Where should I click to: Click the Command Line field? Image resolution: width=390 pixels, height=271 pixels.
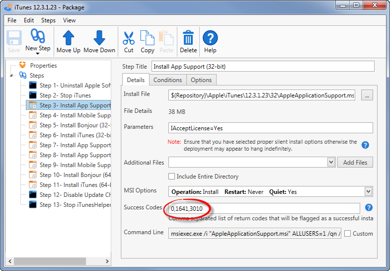click(x=255, y=233)
